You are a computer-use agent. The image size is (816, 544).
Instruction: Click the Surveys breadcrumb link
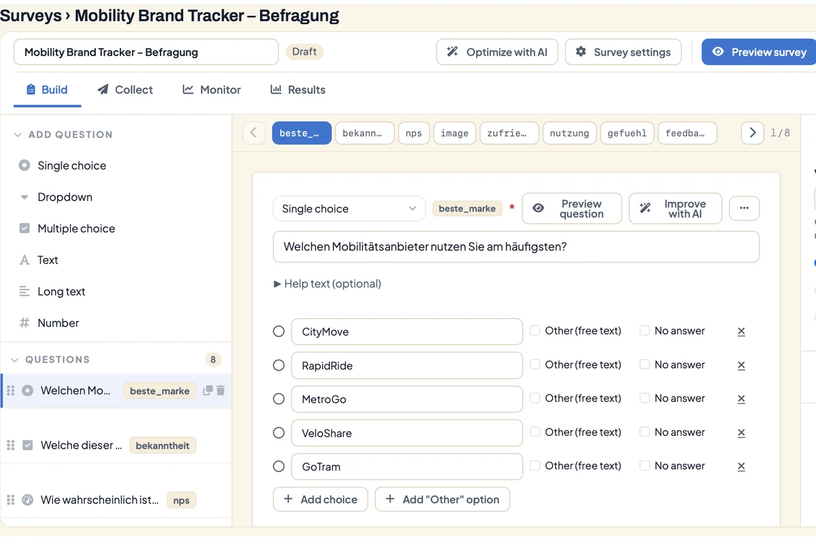click(x=31, y=16)
